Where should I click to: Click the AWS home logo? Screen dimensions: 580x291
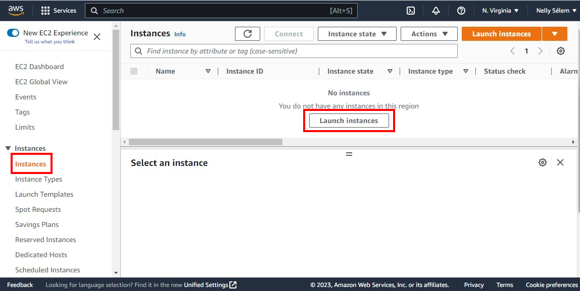15,10
